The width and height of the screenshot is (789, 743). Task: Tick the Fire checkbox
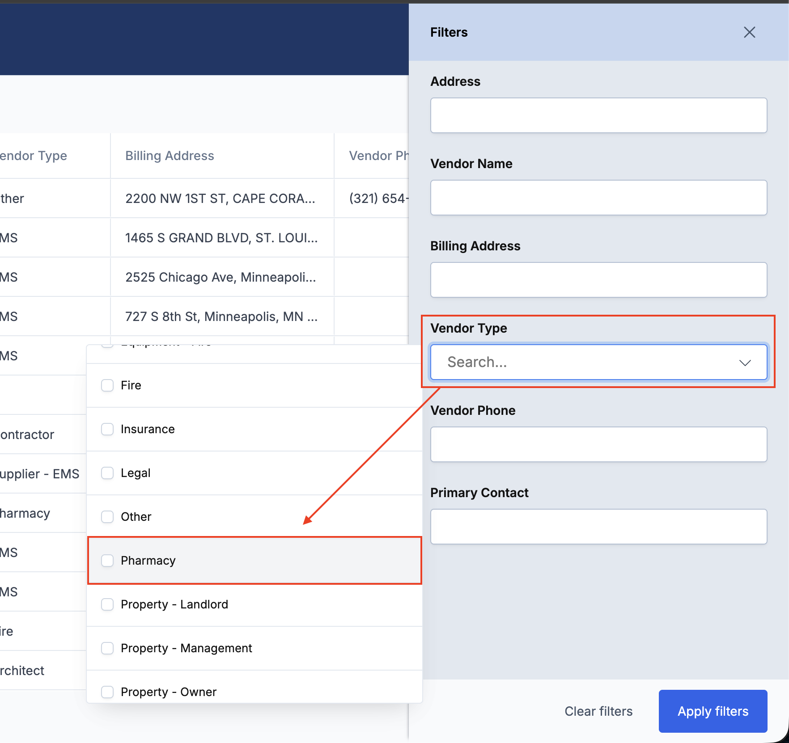[x=107, y=385]
